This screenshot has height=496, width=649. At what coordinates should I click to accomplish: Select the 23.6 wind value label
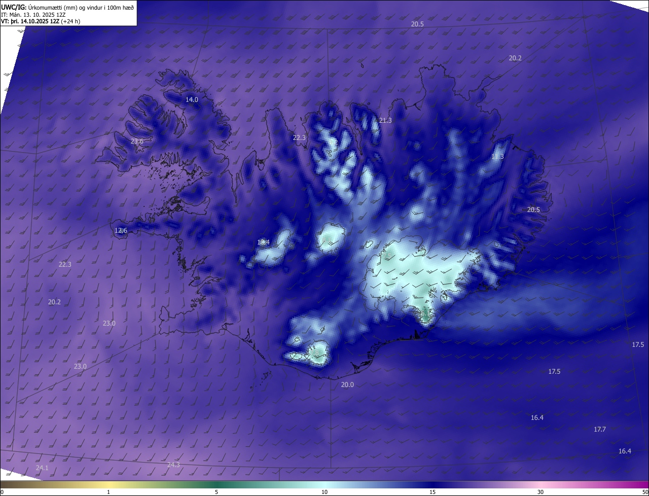pos(137,141)
